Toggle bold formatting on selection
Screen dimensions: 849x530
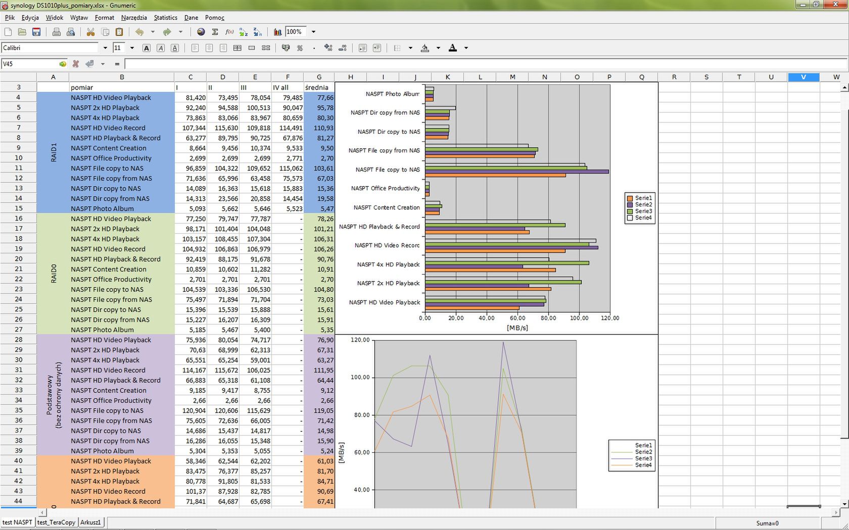tap(147, 47)
